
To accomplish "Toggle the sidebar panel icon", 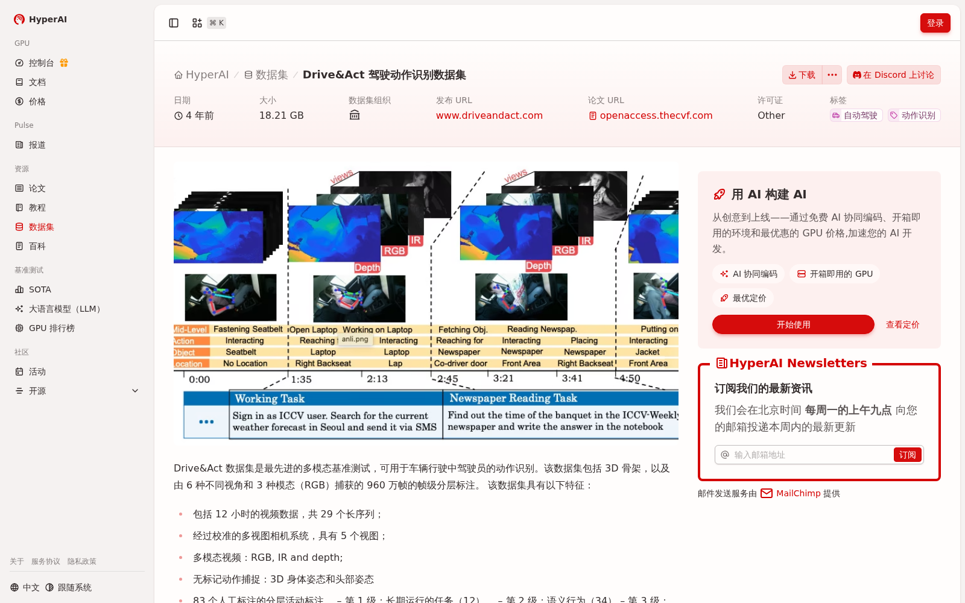I will pos(174,23).
